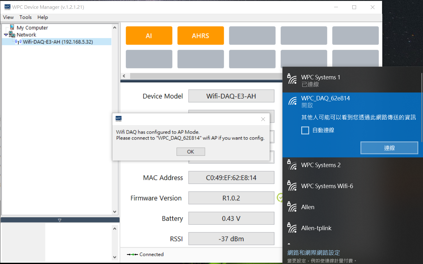The height and width of the screenshot is (264, 423).
Task: Click the My Computer icon in tree
Action: click(12, 28)
